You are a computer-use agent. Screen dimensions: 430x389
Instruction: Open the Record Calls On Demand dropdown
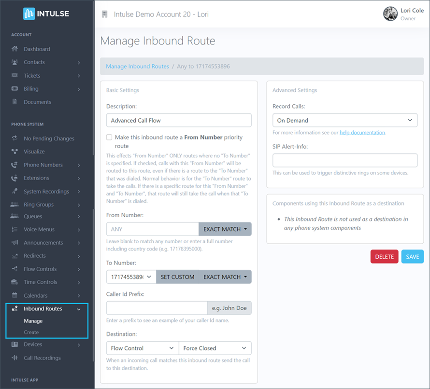pyautogui.click(x=344, y=120)
